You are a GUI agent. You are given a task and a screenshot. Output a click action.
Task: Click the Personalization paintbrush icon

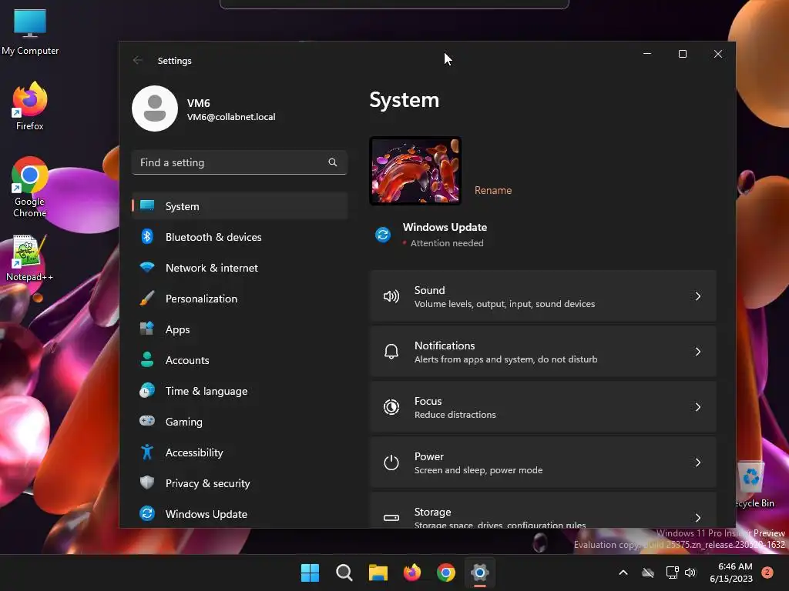tap(147, 299)
